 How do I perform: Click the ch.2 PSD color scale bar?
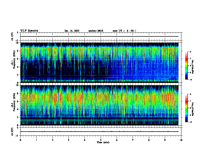click(x=186, y=108)
